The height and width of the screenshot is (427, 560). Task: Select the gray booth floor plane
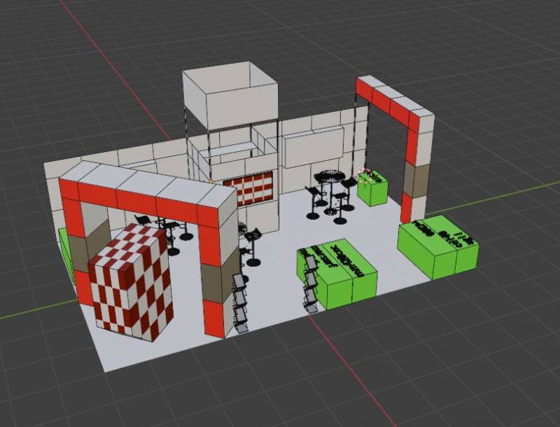[273, 322]
